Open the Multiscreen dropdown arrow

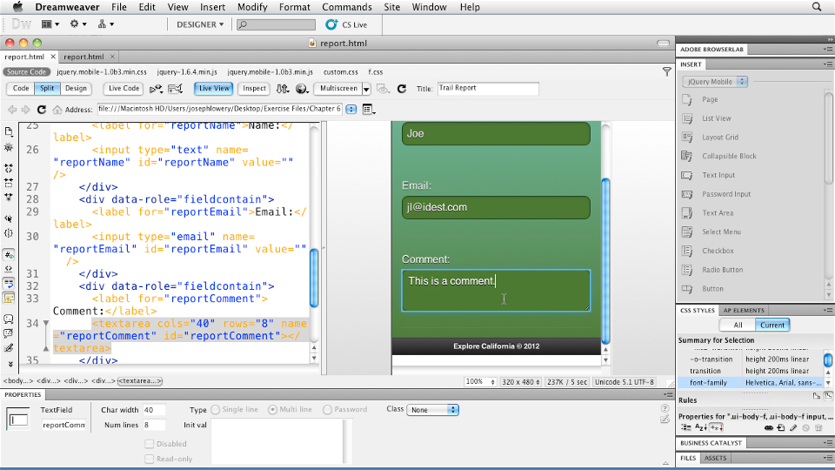[x=366, y=89]
